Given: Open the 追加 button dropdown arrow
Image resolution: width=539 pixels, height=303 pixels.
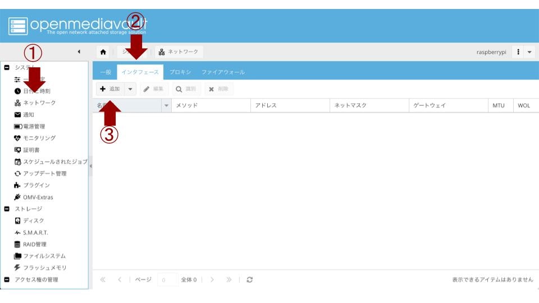Looking at the screenshot, I should [130, 89].
